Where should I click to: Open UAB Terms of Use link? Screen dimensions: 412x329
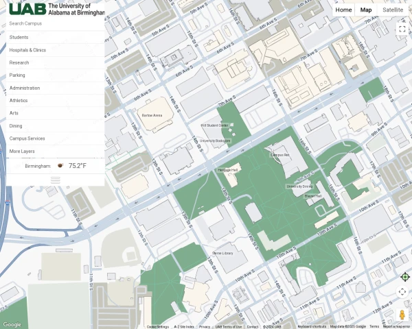click(x=229, y=327)
